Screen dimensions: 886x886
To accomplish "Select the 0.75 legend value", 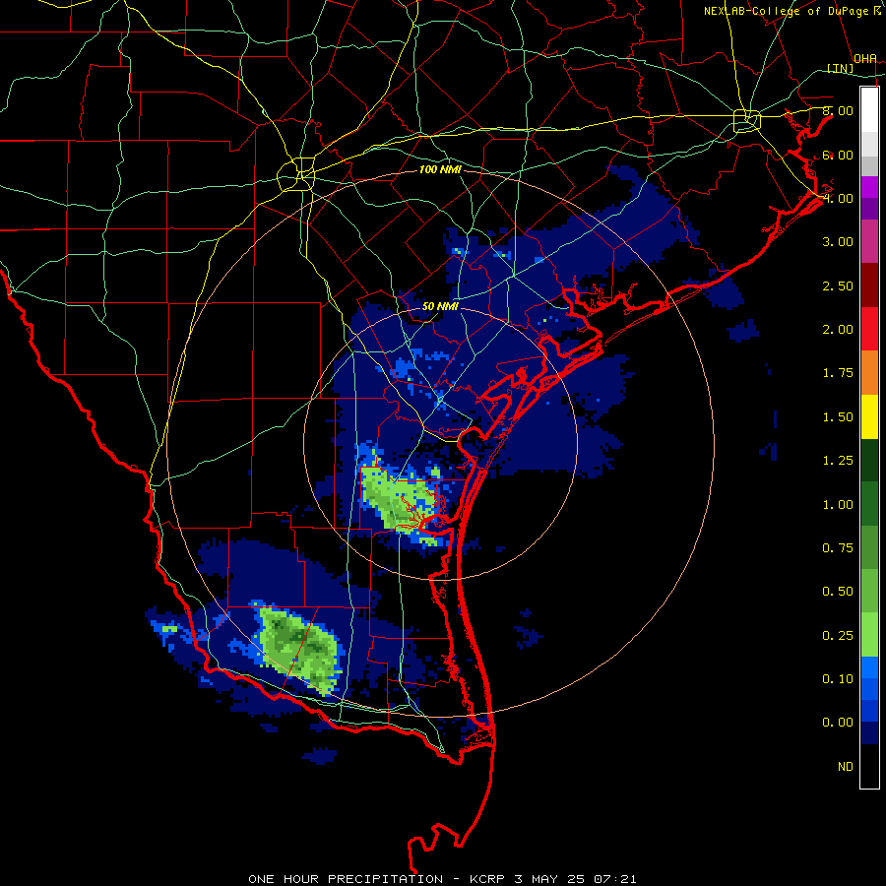I will pyautogui.click(x=838, y=548).
